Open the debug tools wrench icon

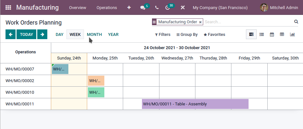pyautogui.click(x=183, y=7)
